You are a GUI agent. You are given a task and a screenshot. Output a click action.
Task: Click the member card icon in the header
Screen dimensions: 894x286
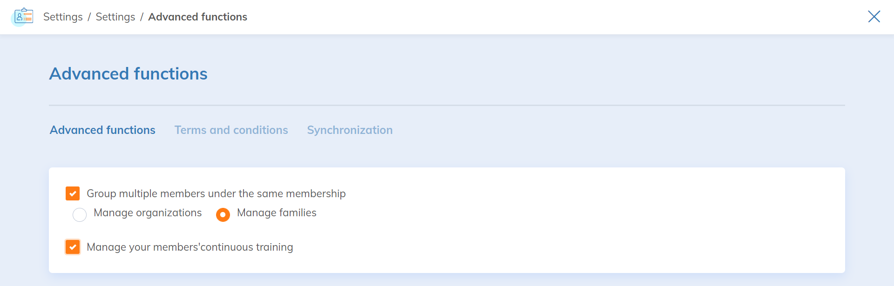tap(23, 16)
